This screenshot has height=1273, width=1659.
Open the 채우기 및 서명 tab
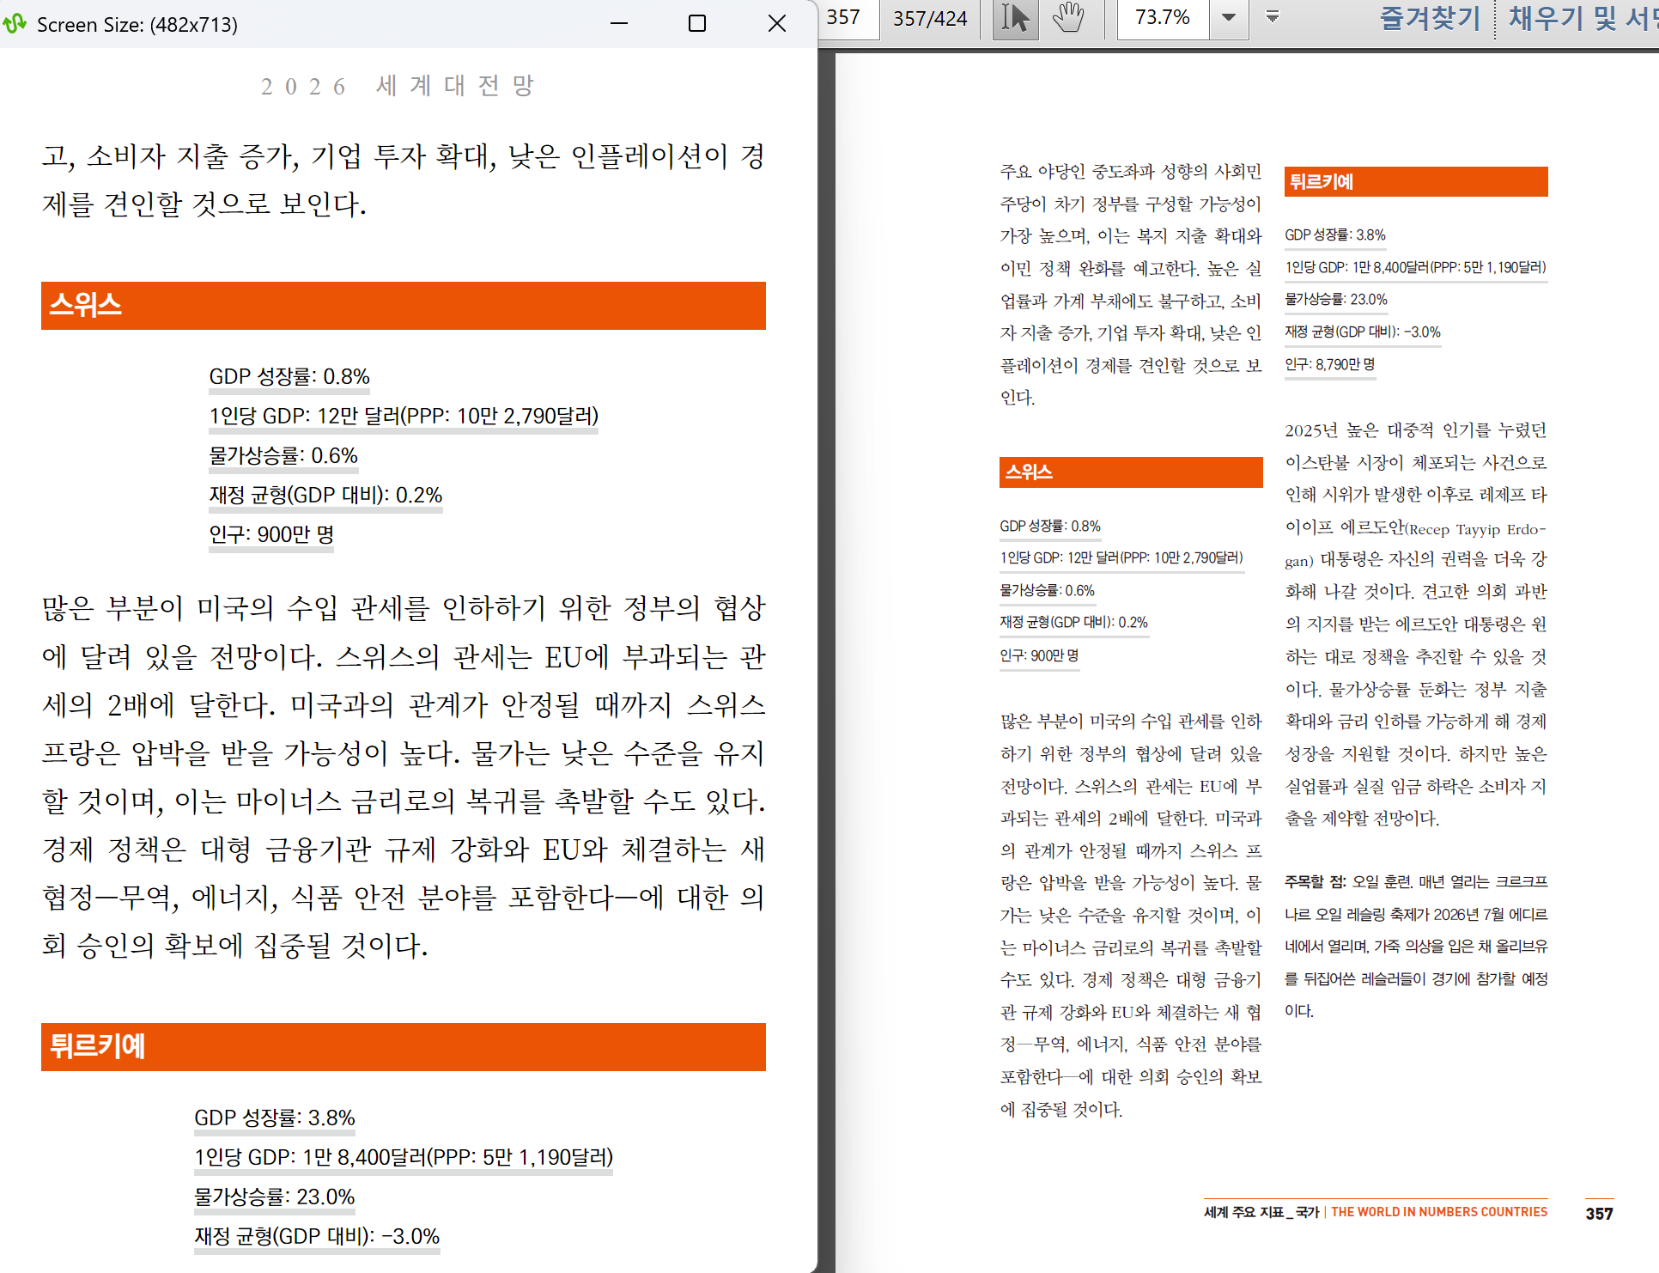click(x=1583, y=18)
